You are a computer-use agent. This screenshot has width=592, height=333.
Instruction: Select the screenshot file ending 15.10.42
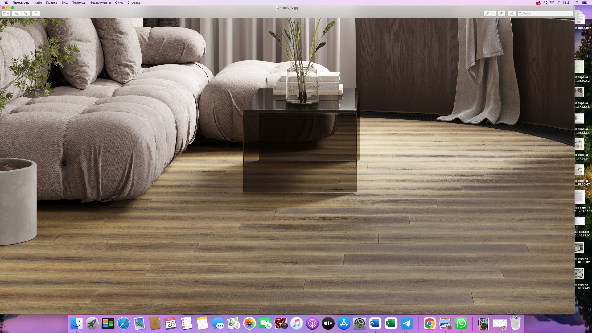(579, 67)
